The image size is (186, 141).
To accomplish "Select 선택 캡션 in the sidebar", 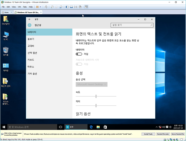I will click(x=49, y=53).
